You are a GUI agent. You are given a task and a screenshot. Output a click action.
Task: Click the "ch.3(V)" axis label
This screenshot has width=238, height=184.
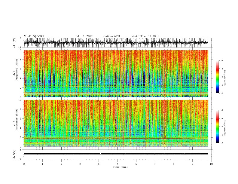14,154
